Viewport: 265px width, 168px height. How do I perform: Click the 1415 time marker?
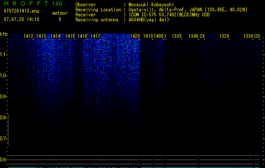click(x=70, y=36)
